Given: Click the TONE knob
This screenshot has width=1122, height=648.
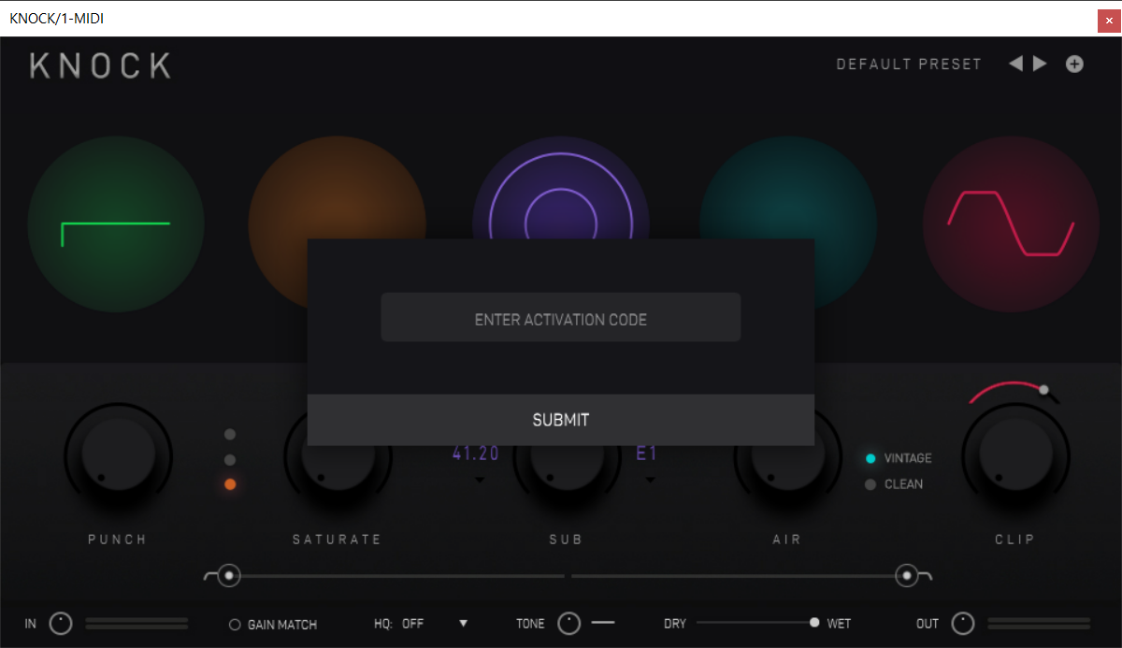Looking at the screenshot, I should (x=568, y=624).
